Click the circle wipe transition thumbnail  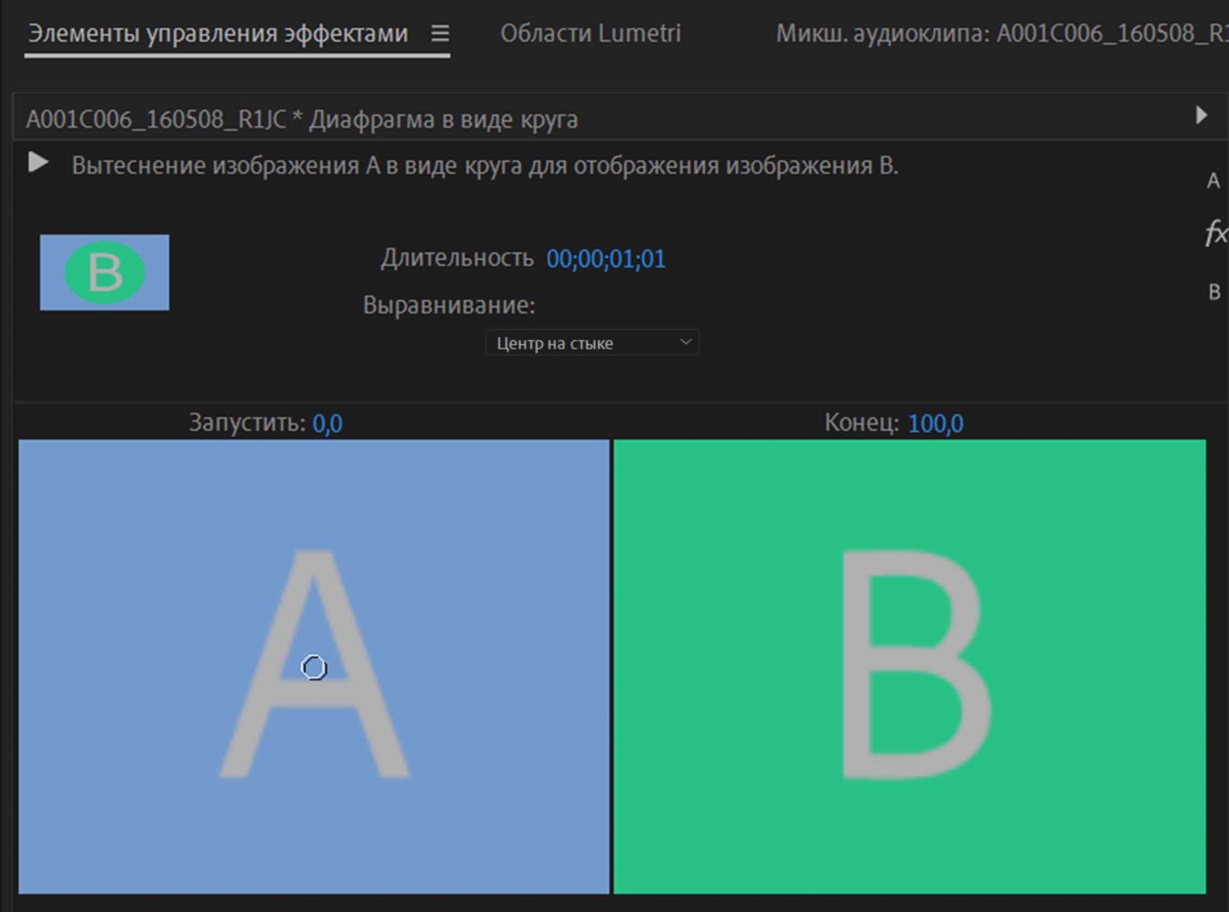pos(104,272)
